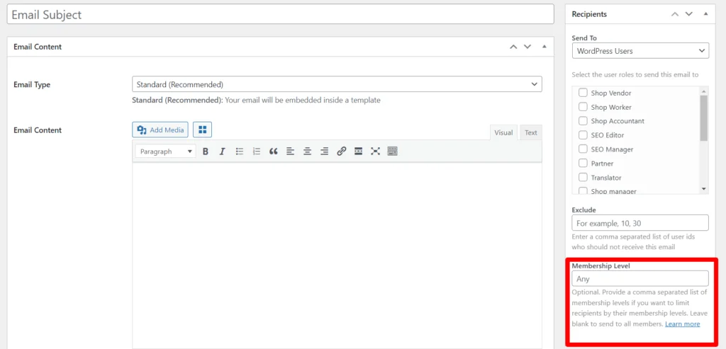Collapse the Recipients panel
This screenshot has height=349, width=726.
705,14
